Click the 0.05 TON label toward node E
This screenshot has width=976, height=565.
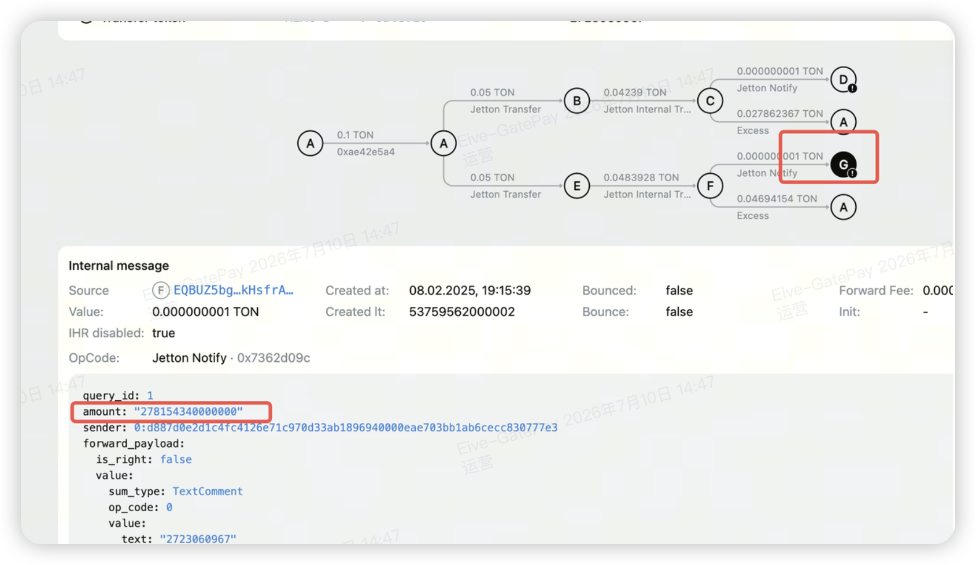coord(492,177)
